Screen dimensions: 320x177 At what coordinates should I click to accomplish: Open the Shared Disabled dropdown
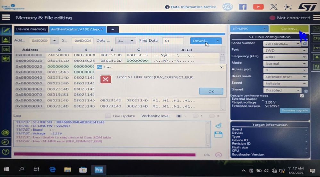pos(282,90)
